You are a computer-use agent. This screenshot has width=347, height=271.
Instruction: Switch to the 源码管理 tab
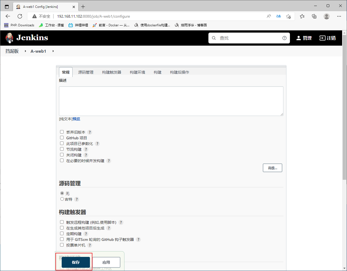(x=86, y=72)
